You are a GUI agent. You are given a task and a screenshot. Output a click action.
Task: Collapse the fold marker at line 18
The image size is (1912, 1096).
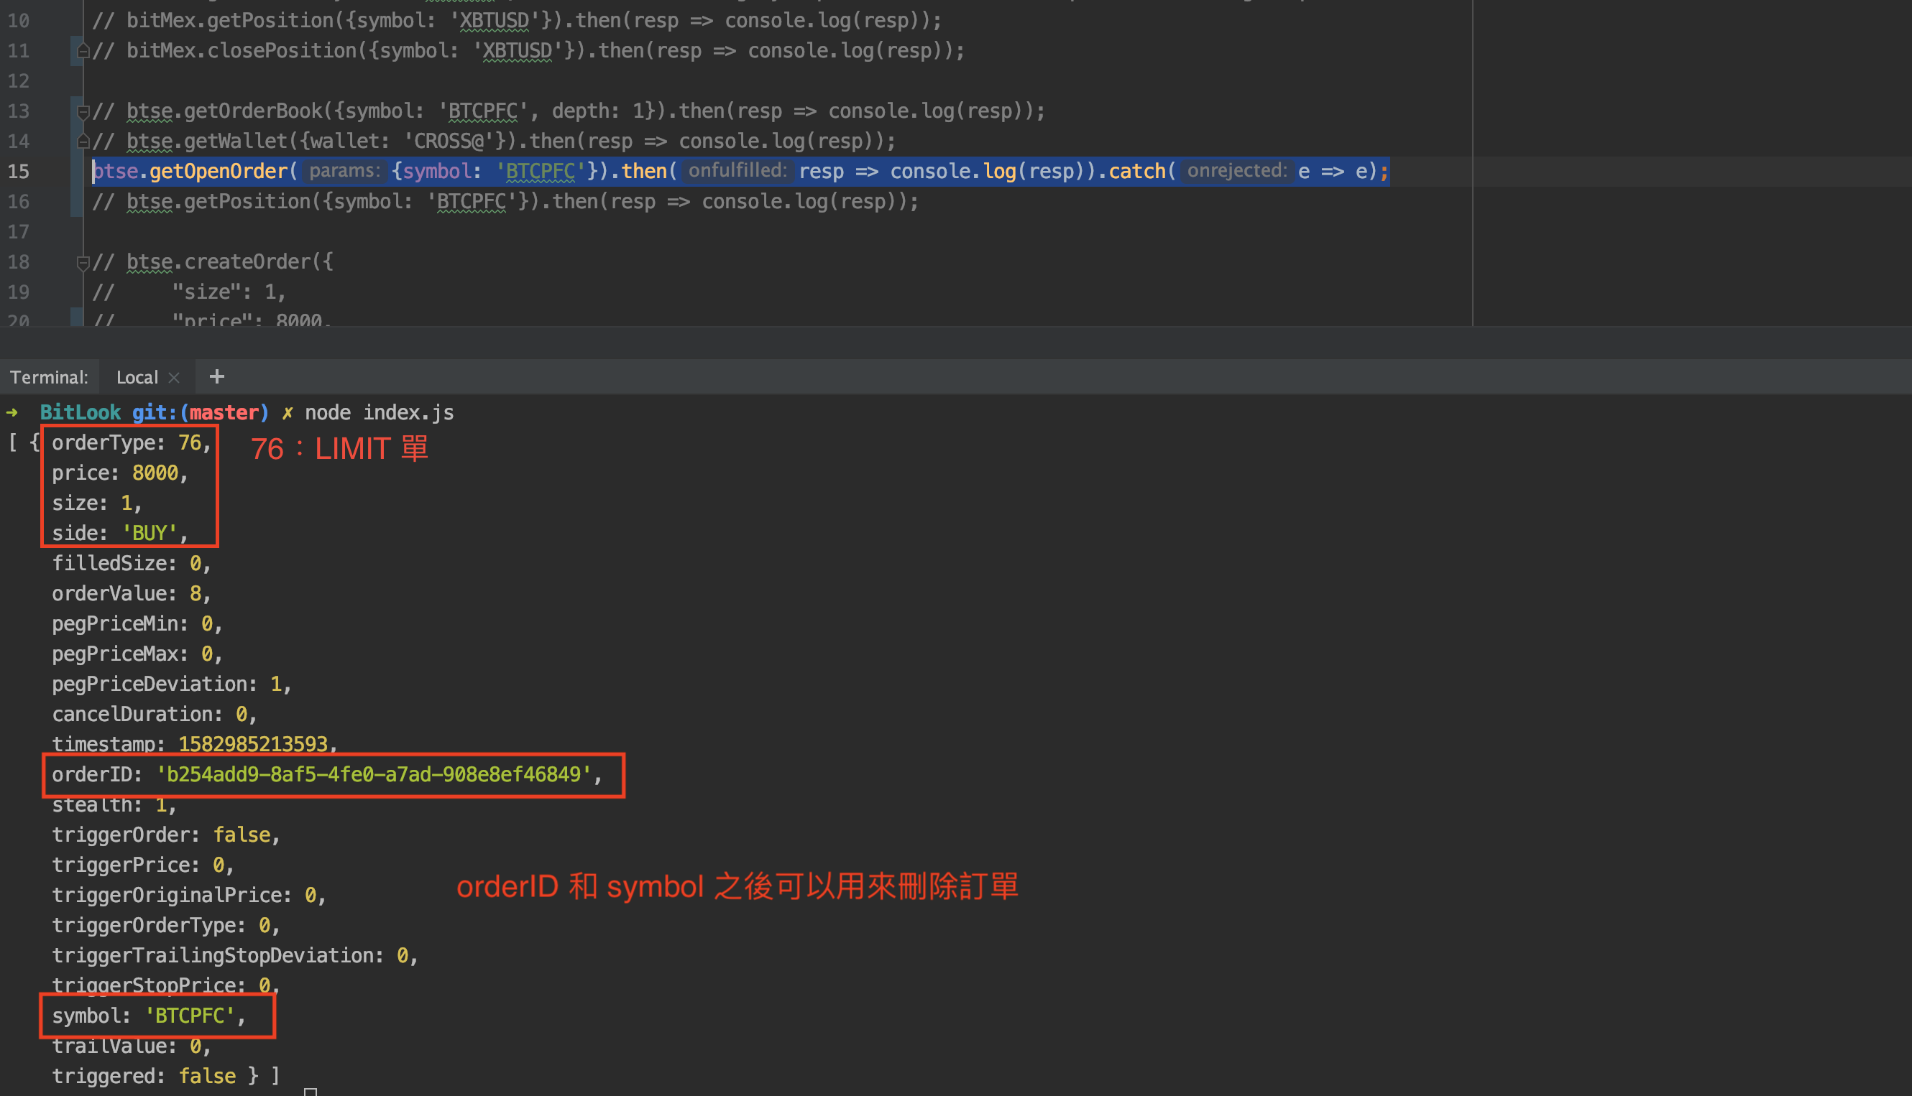click(x=83, y=263)
